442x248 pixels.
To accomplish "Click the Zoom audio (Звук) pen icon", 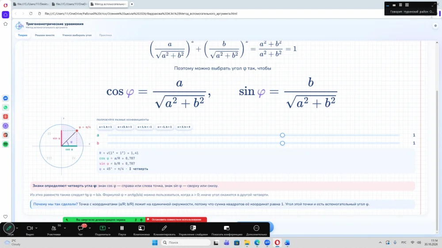I will click(9, 228).
